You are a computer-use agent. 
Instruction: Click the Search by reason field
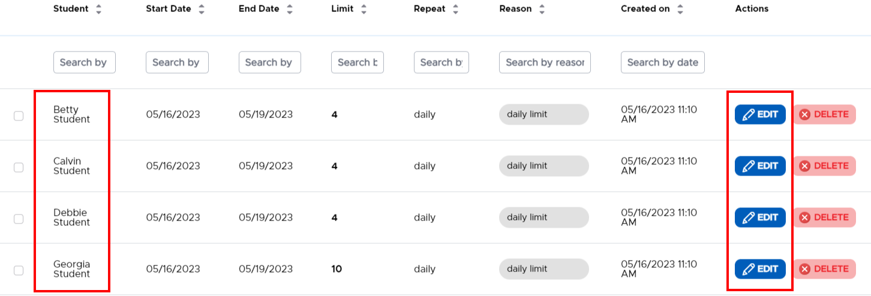click(545, 62)
